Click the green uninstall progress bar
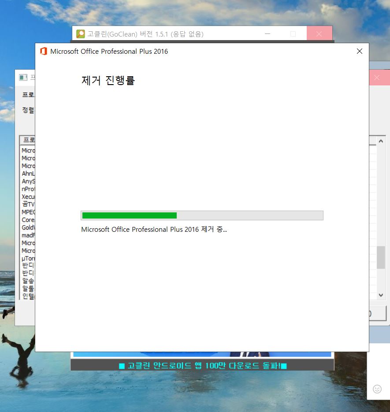Screen dimensions: 390x412 (x=202, y=215)
